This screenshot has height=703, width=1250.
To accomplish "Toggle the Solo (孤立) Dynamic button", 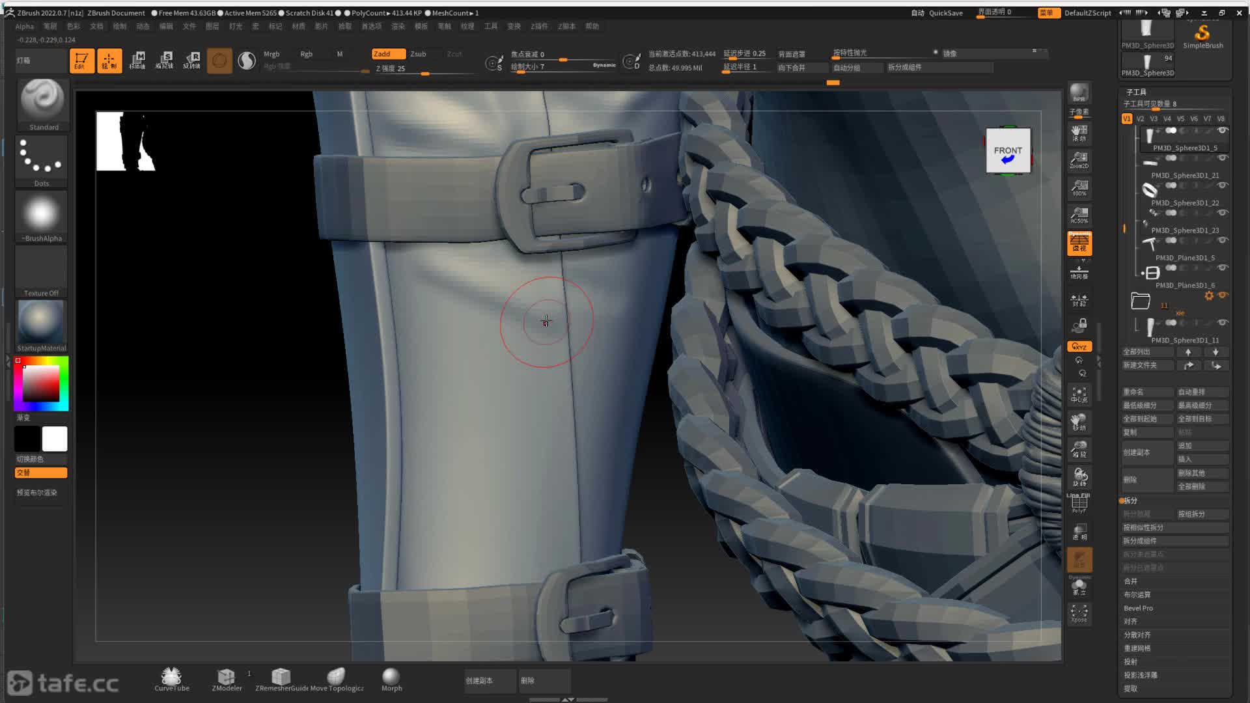I will (x=1079, y=586).
